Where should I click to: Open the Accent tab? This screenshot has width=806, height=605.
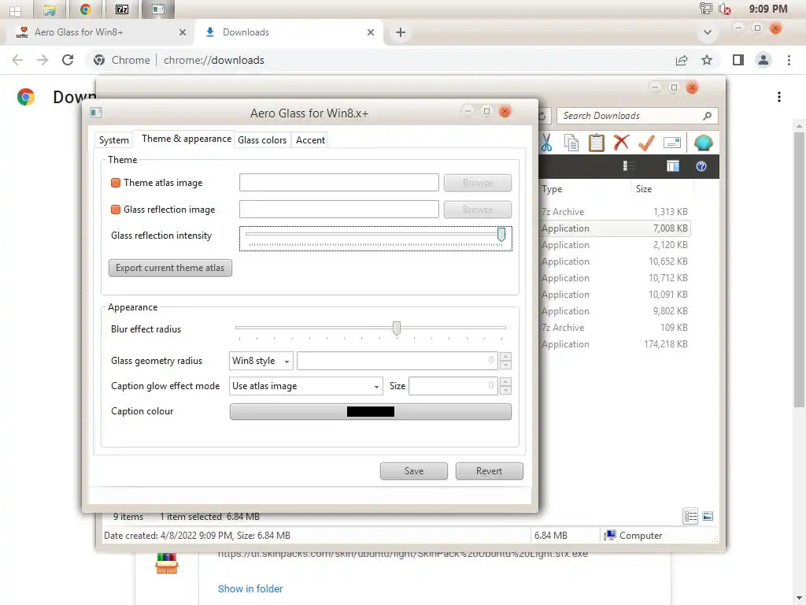[310, 140]
